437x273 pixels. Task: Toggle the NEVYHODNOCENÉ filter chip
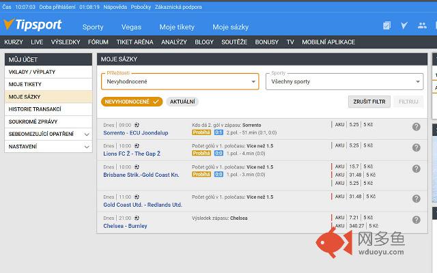click(132, 102)
